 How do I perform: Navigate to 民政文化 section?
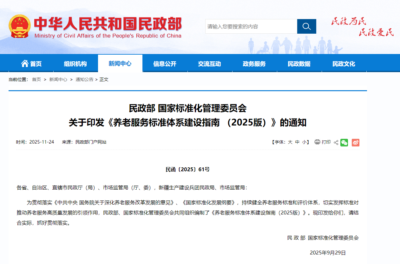coord(344,64)
